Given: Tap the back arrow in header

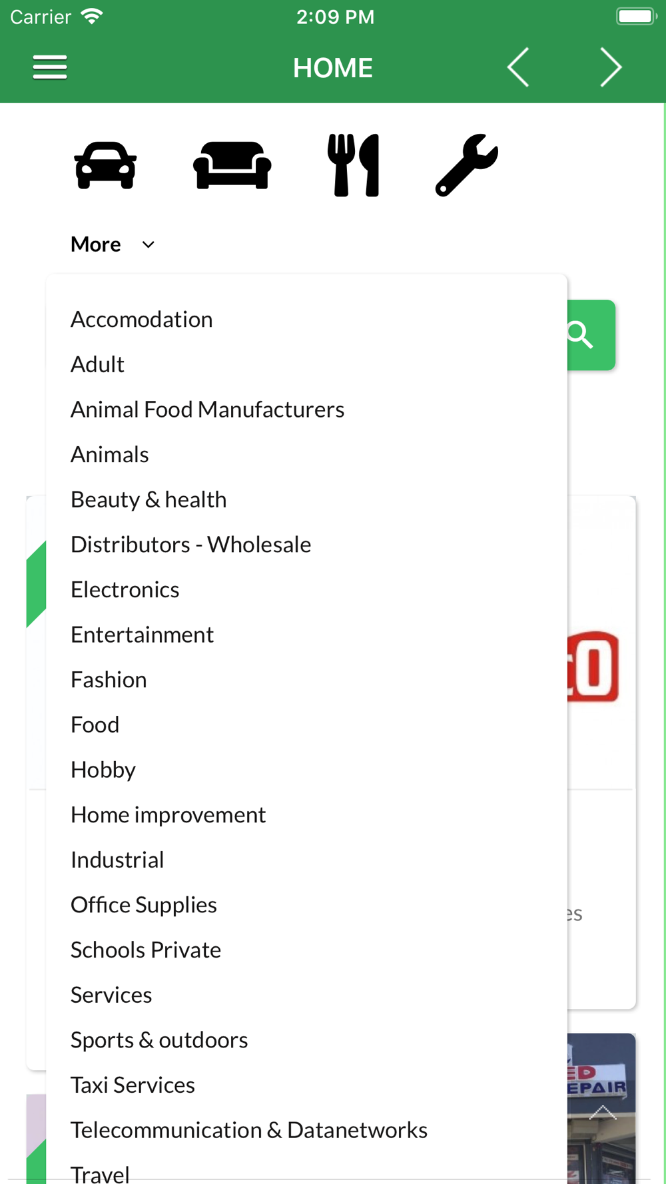Looking at the screenshot, I should coord(518,67).
